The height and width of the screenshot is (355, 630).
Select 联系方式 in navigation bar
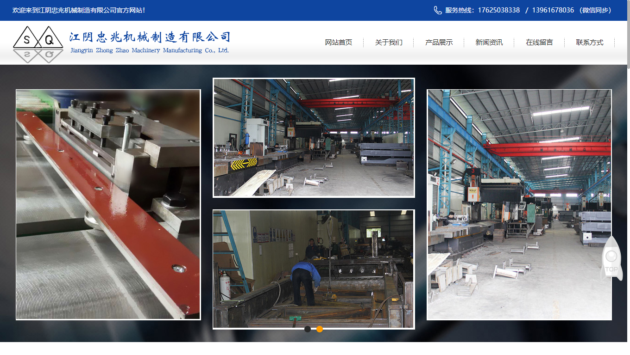coord(589,43)
